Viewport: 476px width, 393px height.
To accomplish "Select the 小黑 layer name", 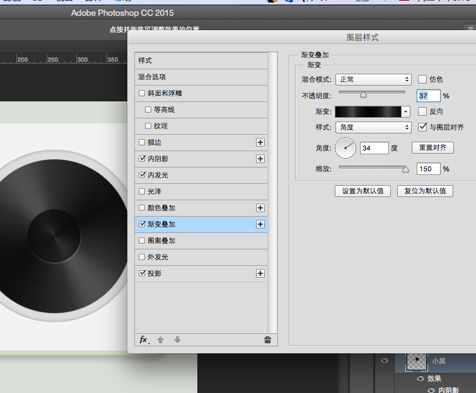I will 439,361.
